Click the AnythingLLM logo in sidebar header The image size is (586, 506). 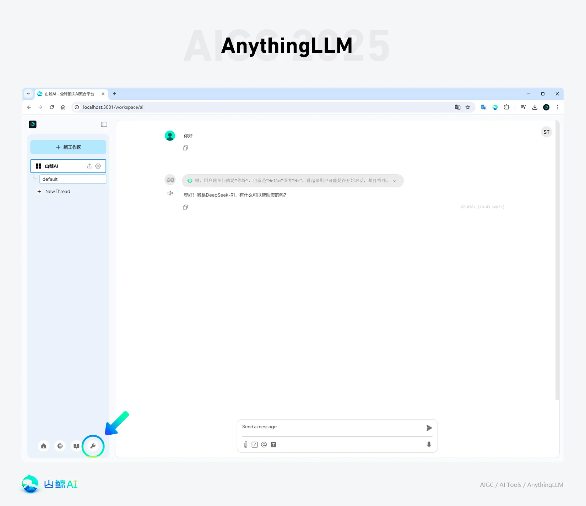[x=33, y=124]
